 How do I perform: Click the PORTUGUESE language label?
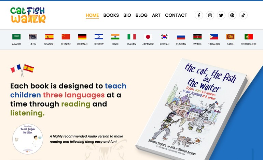click(249, 44)
